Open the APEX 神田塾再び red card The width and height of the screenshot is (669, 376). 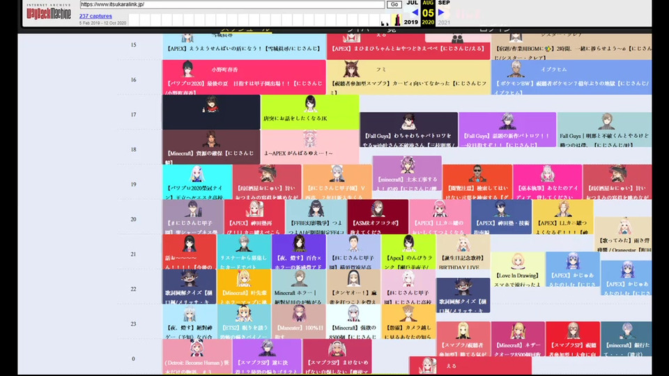[254, 217]
